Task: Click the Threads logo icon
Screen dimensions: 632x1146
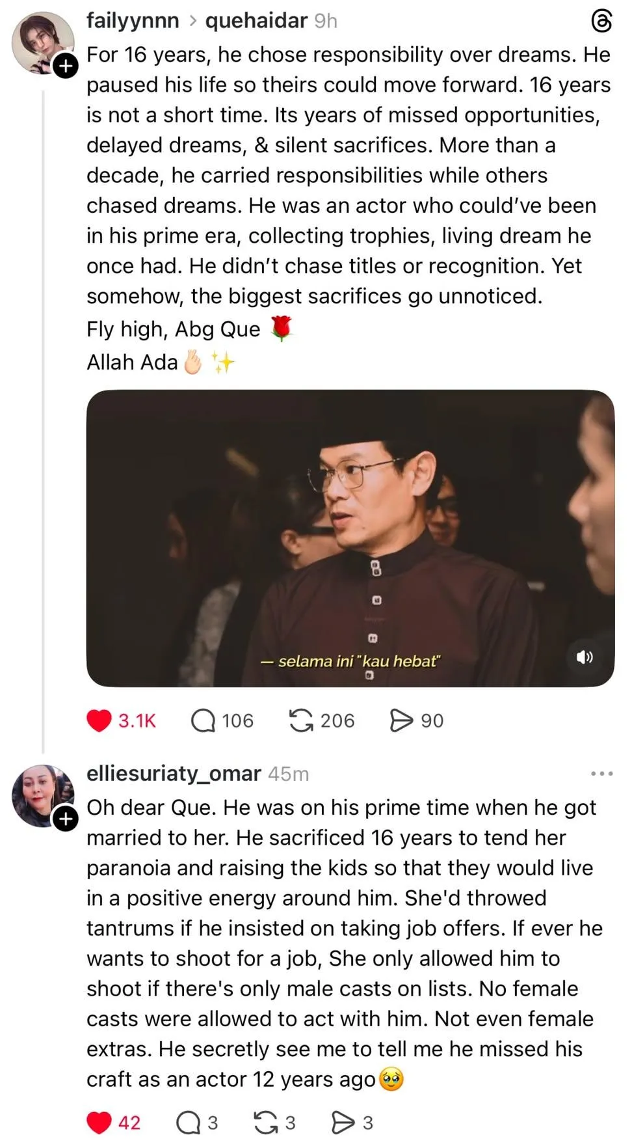Action: (x=601, y=21)
